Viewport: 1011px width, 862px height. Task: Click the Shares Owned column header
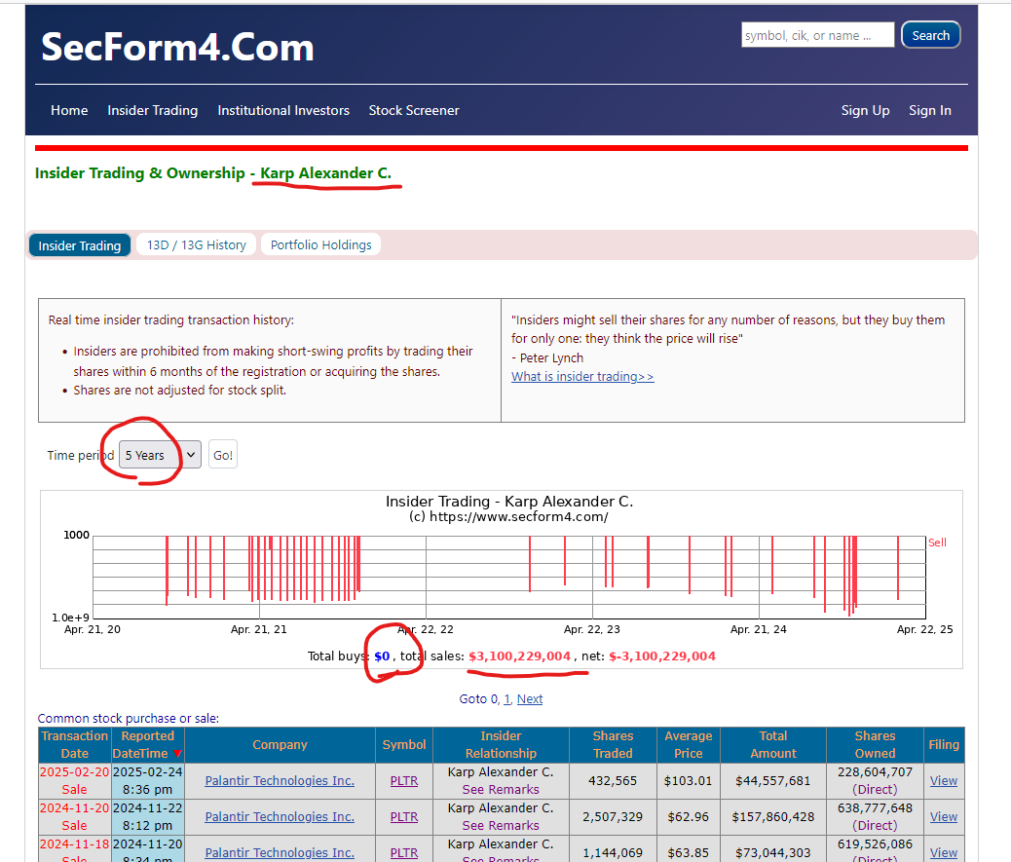(x=875, y=745)
